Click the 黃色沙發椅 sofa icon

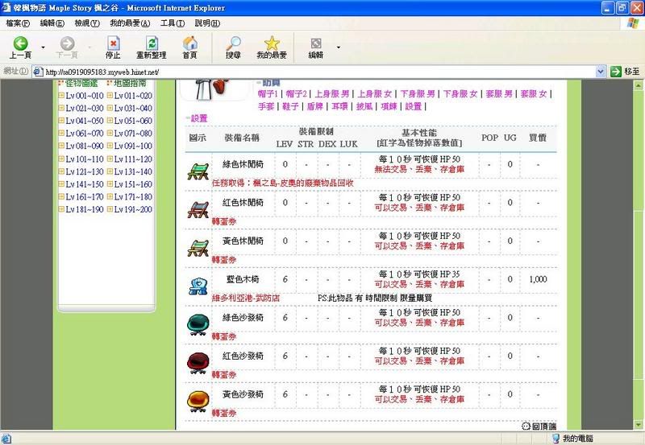198,401
